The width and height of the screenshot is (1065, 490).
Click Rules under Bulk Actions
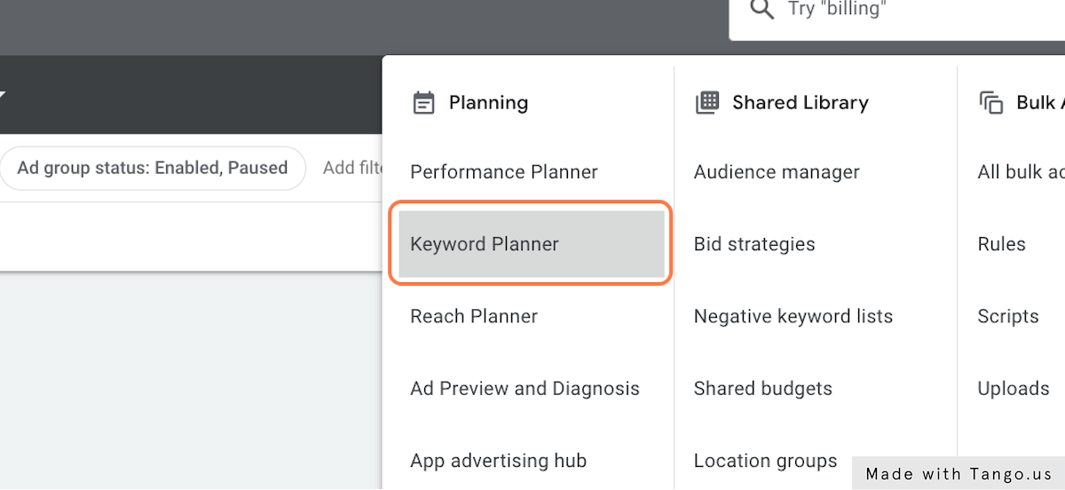pos(1001,244)
